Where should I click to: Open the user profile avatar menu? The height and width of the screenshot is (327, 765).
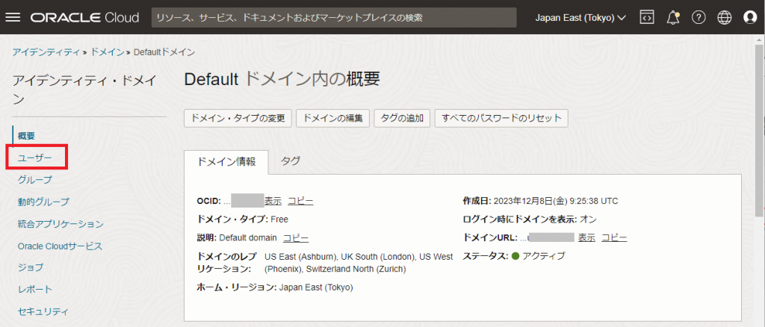pos(750,17)
